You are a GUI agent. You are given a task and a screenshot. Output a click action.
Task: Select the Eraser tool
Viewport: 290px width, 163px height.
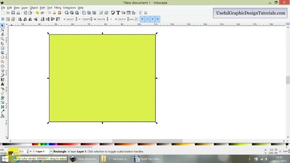[2, 93]
